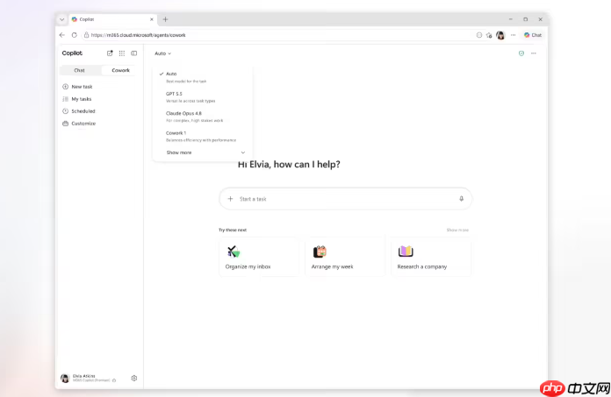Click the My tasks list icon
The image size is (611, 397).
pyautogui.click(x=66, y=99)
